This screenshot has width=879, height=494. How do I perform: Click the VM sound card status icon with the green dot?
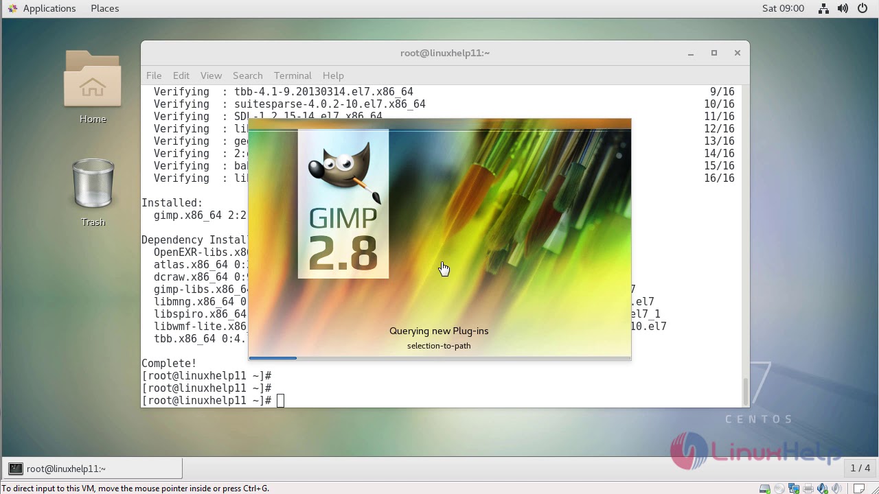click(823, 489)
